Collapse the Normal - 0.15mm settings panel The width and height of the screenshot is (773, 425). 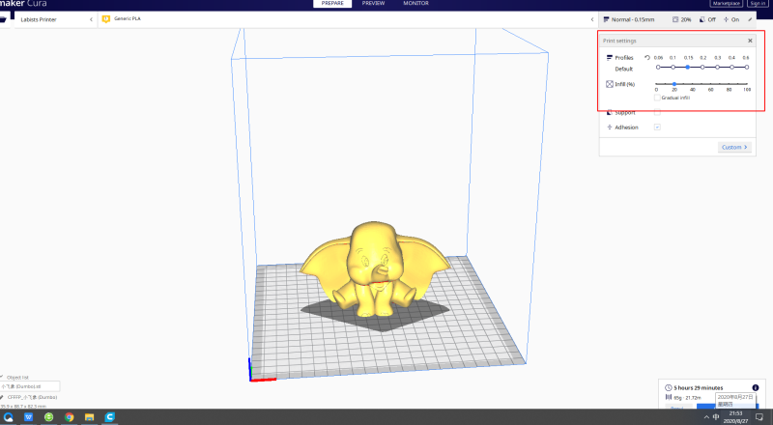(x=592, y=19)
